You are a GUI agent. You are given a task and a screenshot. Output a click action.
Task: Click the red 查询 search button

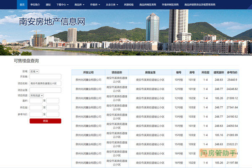point(45,121)
